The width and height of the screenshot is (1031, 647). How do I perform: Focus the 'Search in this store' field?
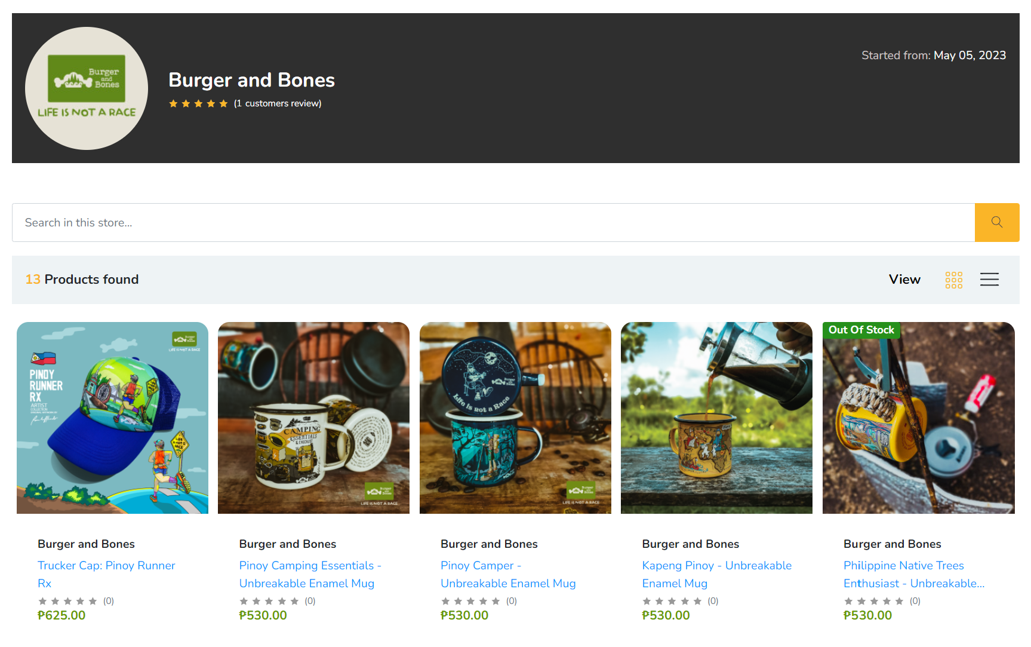coord(494,222)
